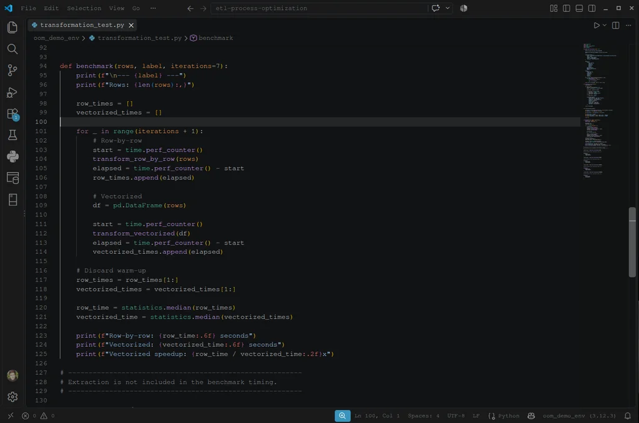Click the Accounts avatar in the activity bar

tap(12, 376)
